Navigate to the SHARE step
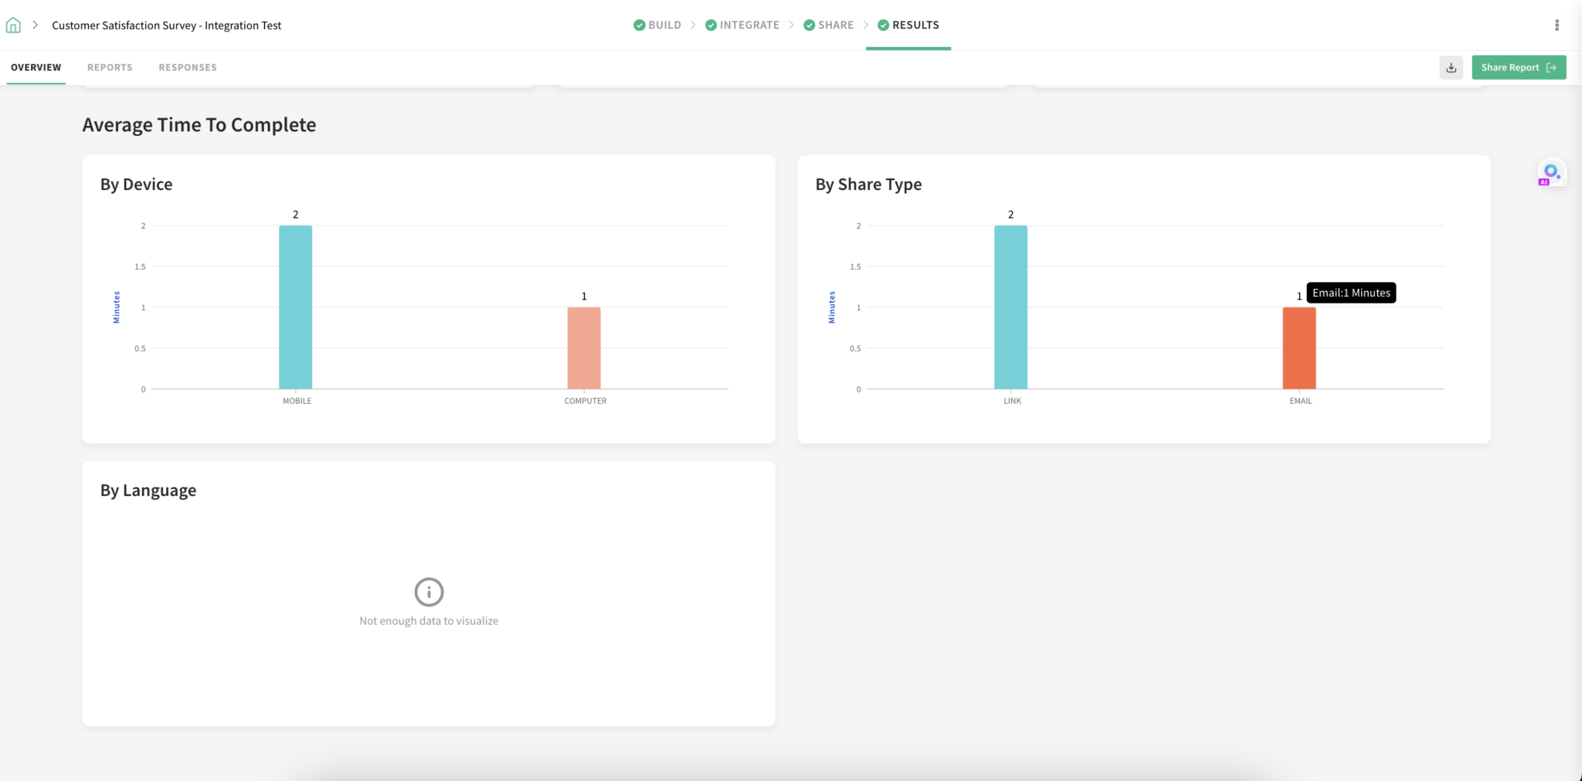This screenshot has width=1582, height=781. 834,24
